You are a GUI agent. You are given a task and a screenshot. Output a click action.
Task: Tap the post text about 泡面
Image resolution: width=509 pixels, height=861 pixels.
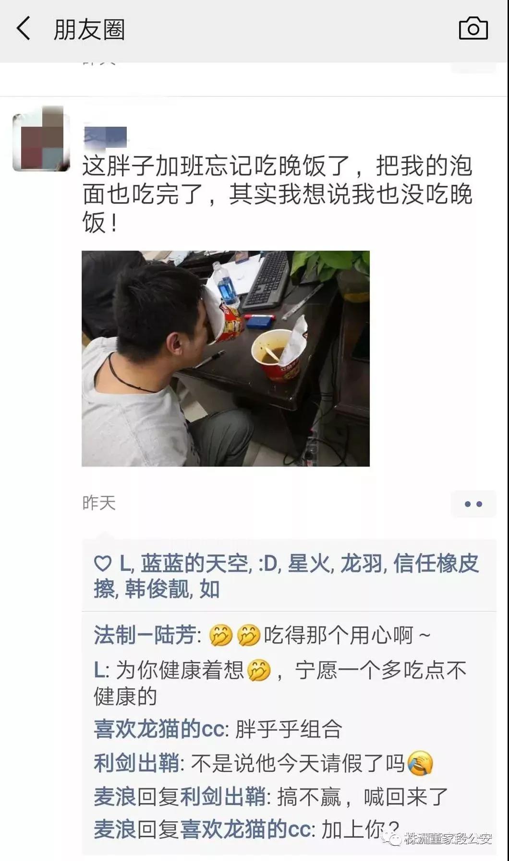coord(277,194)
